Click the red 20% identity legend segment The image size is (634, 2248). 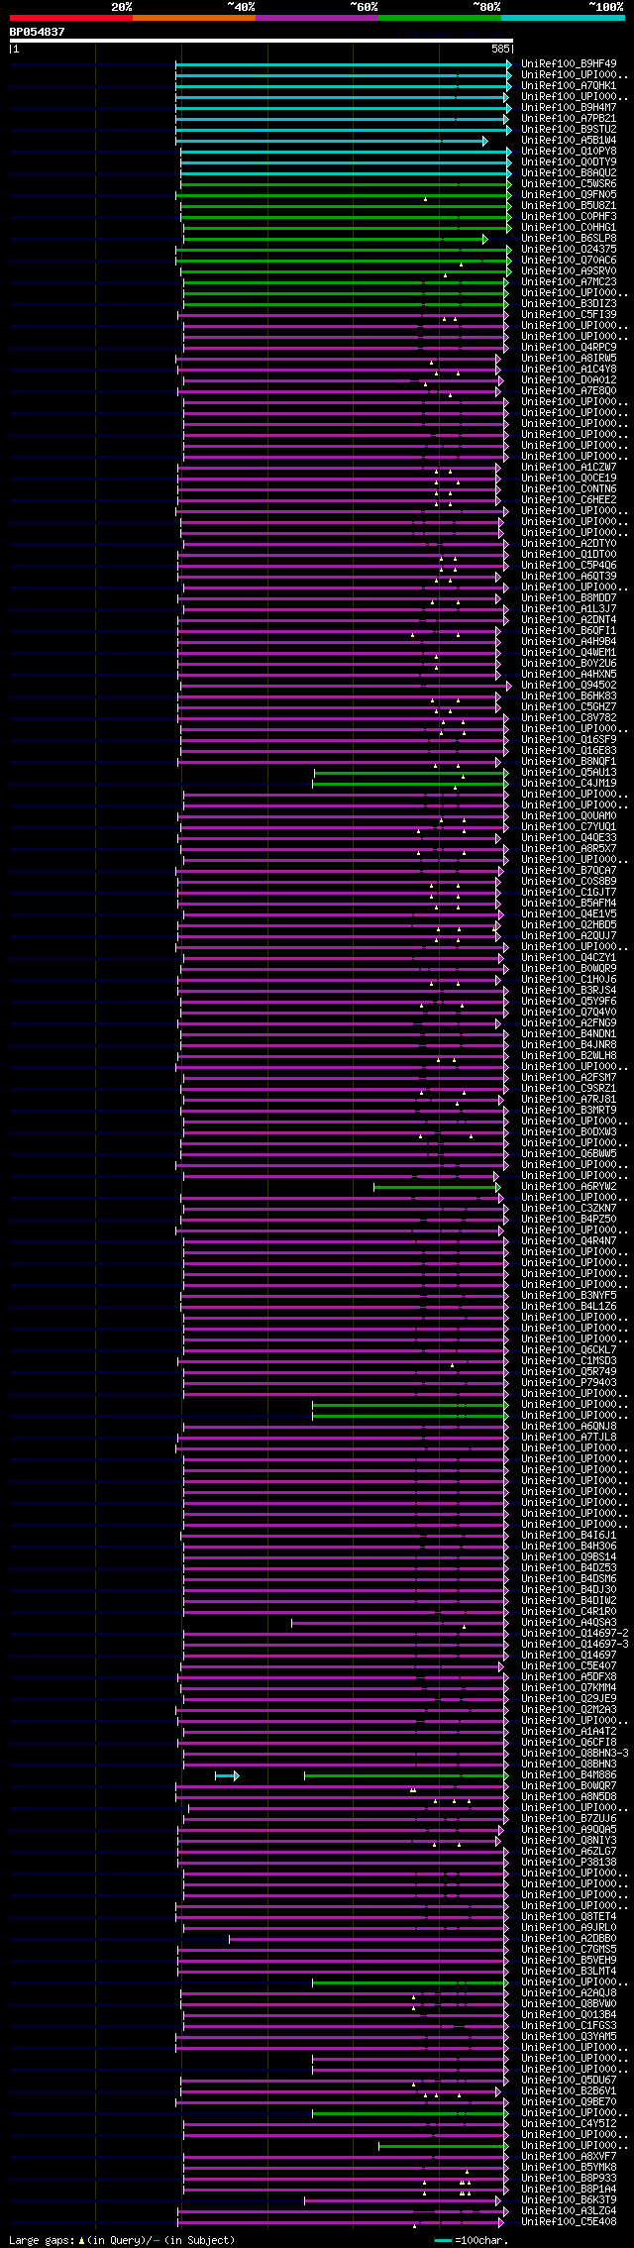71,18
